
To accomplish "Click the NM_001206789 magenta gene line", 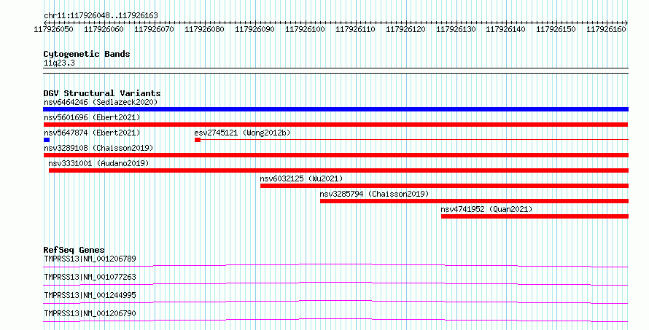I will coord(335,265).
